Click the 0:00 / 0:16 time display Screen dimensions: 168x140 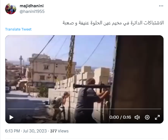click(x=120, y=117)
